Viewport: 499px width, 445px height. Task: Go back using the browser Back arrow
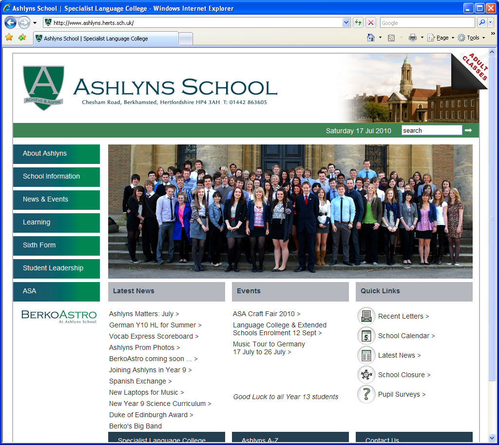[x=11, y=22]
